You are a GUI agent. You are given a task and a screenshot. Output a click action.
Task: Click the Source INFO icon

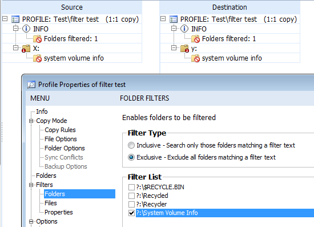point(26,29)
